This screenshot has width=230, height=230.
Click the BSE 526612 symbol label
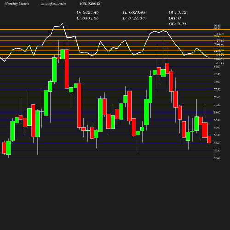pyautogui.click(x=90, y=3)
